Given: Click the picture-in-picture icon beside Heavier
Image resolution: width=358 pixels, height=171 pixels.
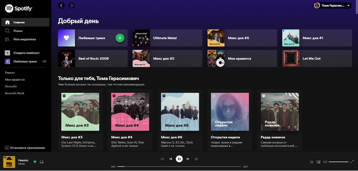Looking at the screenshot, I should 42,162.
